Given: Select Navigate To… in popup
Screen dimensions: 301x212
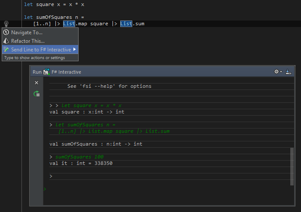Looking at the screenshot, I should (x=40, y=33).
